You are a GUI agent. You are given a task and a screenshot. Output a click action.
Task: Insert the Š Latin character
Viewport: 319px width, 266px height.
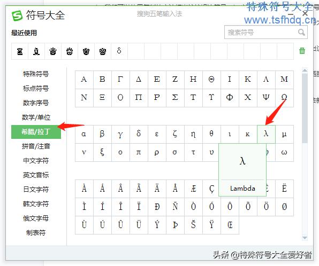click(x=193, y=225)
